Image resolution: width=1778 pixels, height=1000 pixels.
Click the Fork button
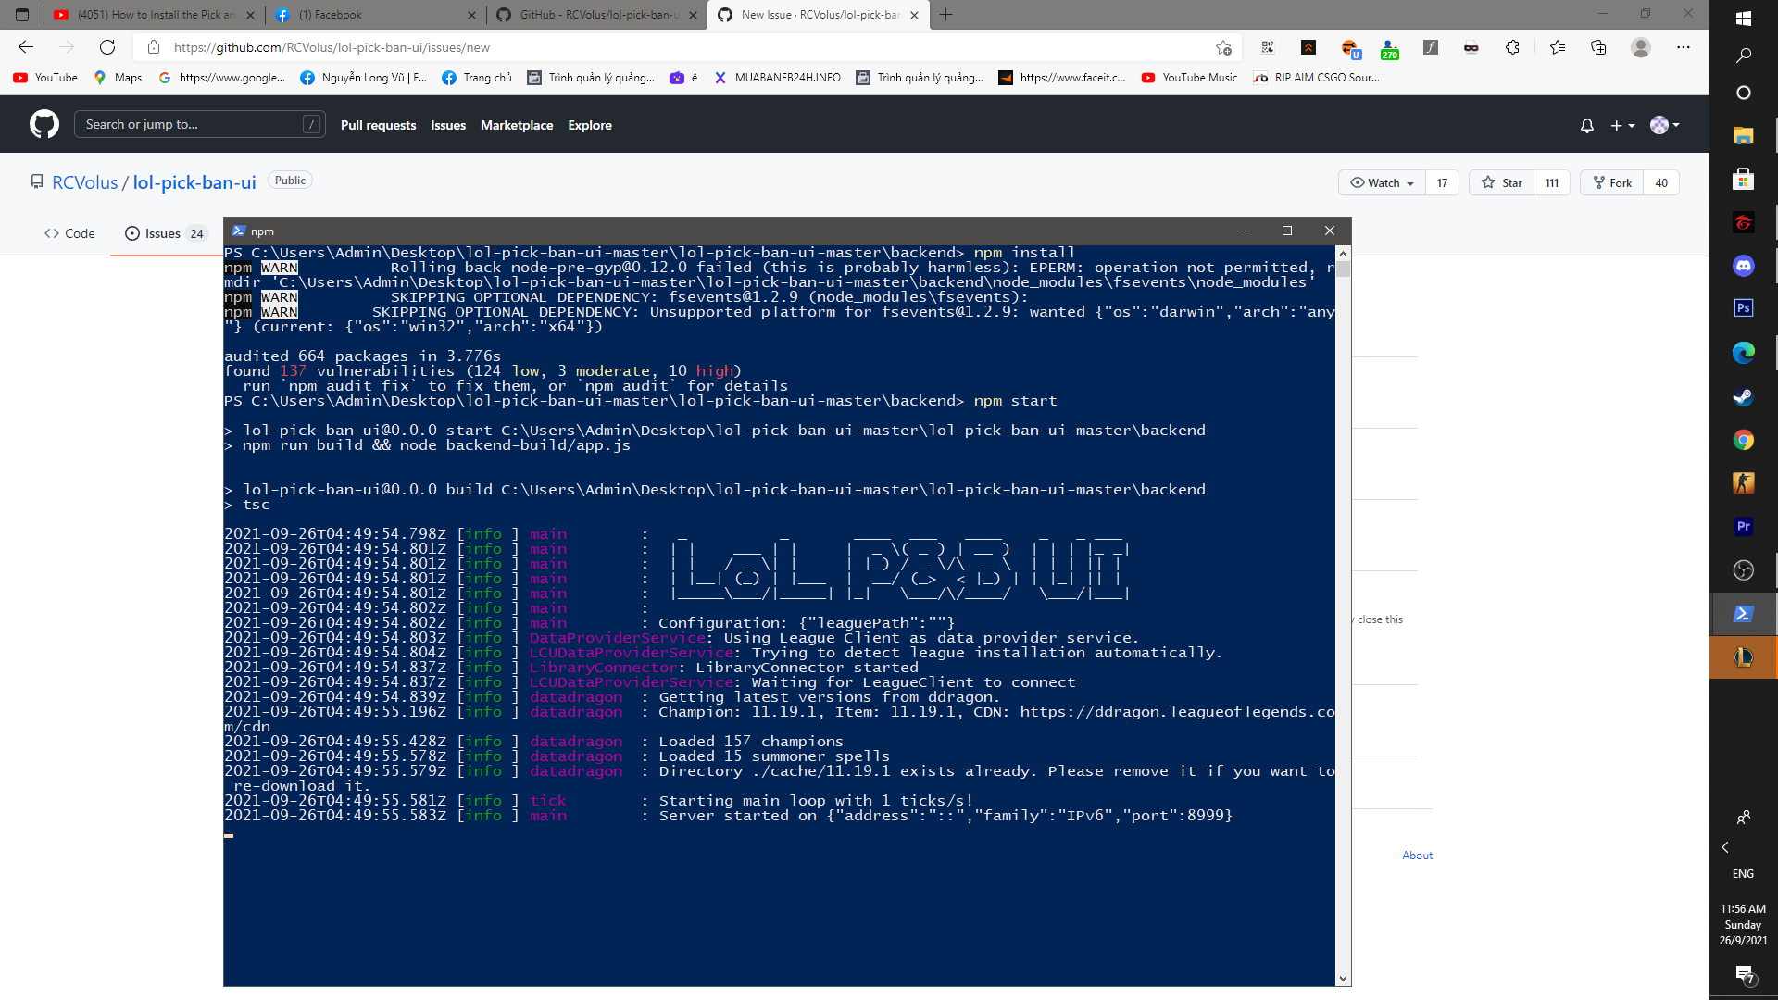click(1611, 182)
